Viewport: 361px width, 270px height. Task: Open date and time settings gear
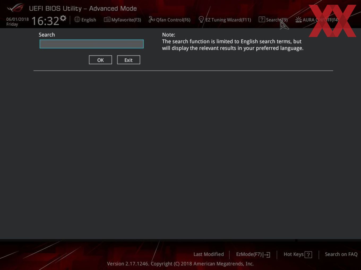point(63,18)
